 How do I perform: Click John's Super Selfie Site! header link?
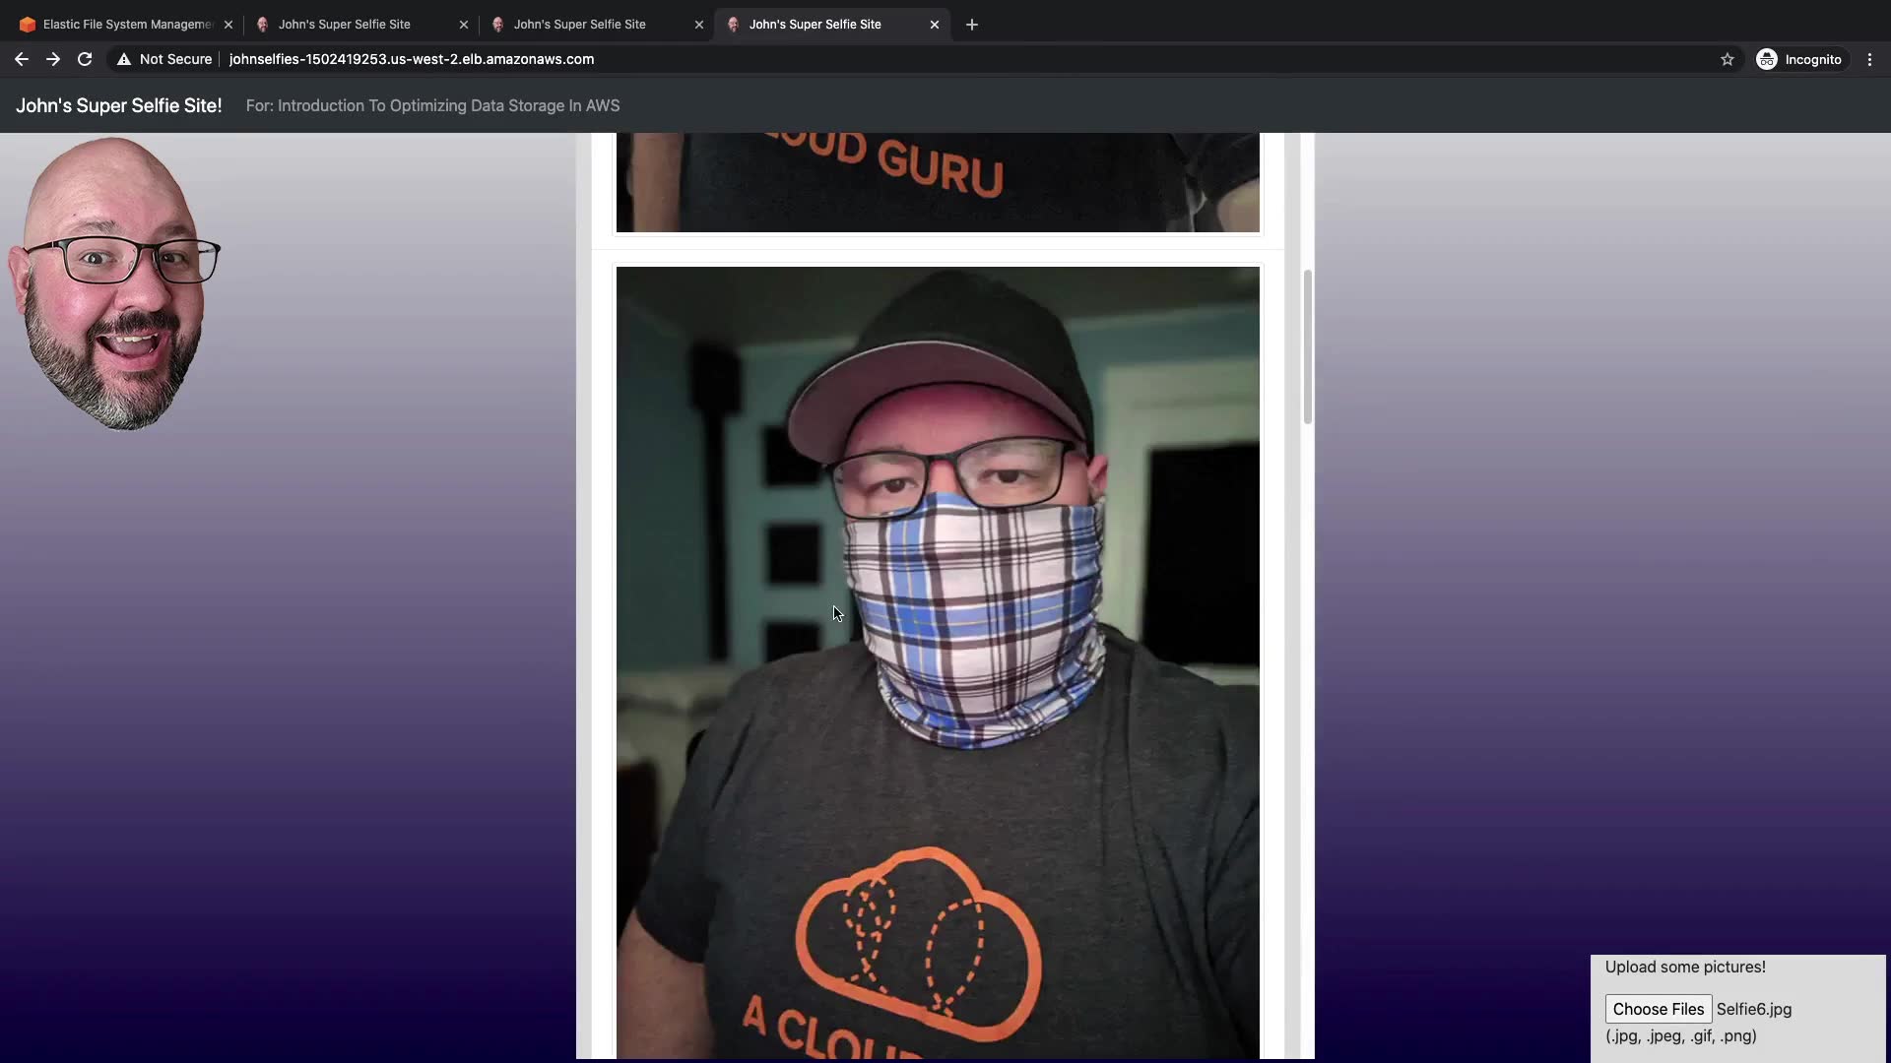[118, 105]
